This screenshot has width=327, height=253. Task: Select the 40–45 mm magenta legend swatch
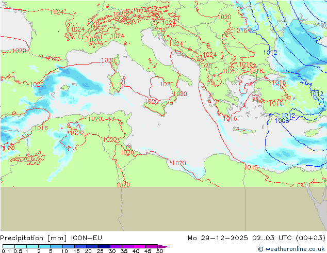(140, 246)
